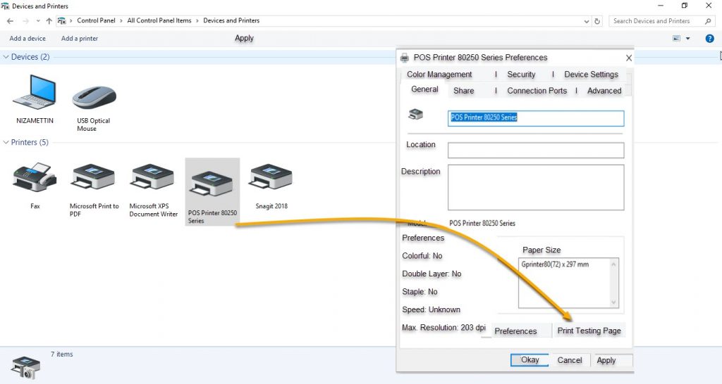
Task: Click Control Panel in the breadcrumb
Action: tap(96, 20)
